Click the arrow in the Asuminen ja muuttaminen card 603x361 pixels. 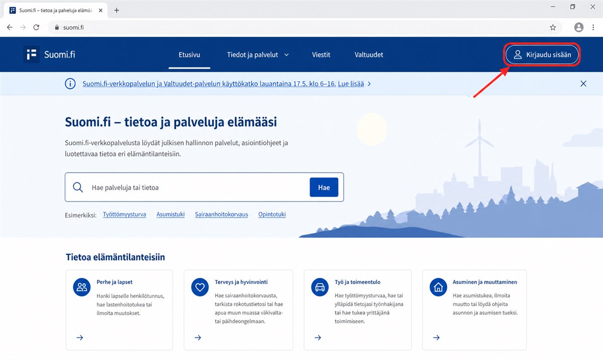click(x=436, y=337)
